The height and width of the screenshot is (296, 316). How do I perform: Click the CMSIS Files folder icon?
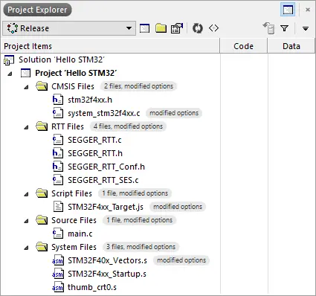tap(42, 86)
